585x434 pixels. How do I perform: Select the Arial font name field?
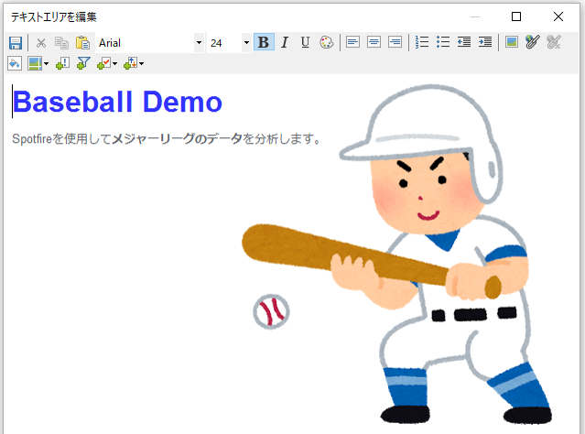pos(145,43)
